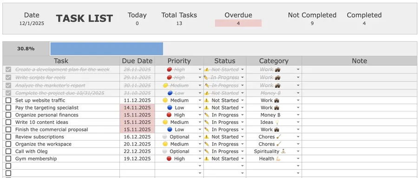418x178 pixels.
Task: Click the 30.8% progress value
Action: [26, 49]
